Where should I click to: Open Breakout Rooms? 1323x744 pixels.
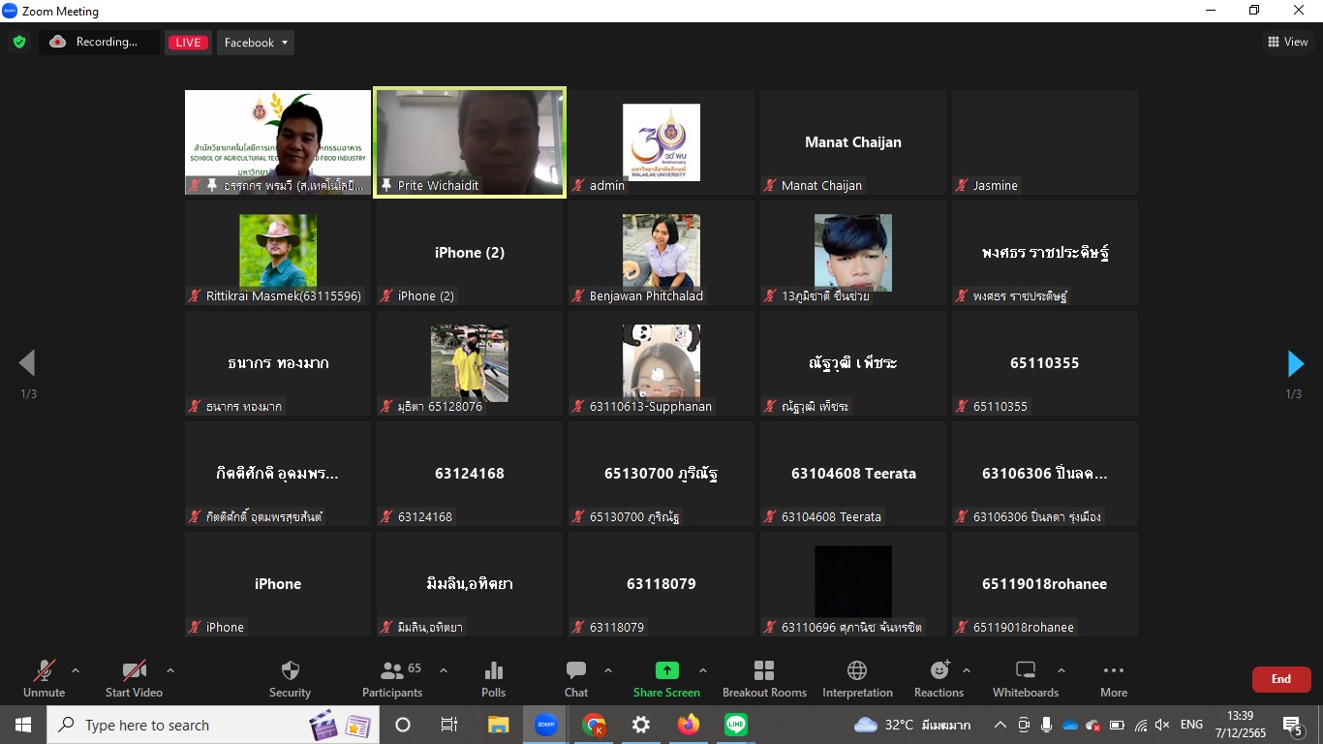(x=764, y=678)
